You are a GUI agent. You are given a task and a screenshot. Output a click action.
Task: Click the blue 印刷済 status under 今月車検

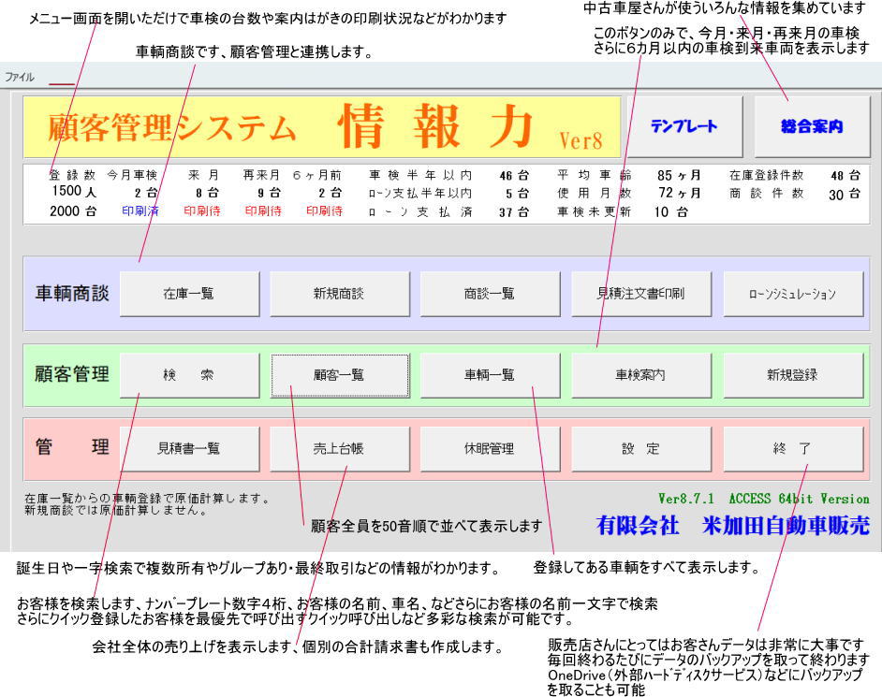[140, 211]
